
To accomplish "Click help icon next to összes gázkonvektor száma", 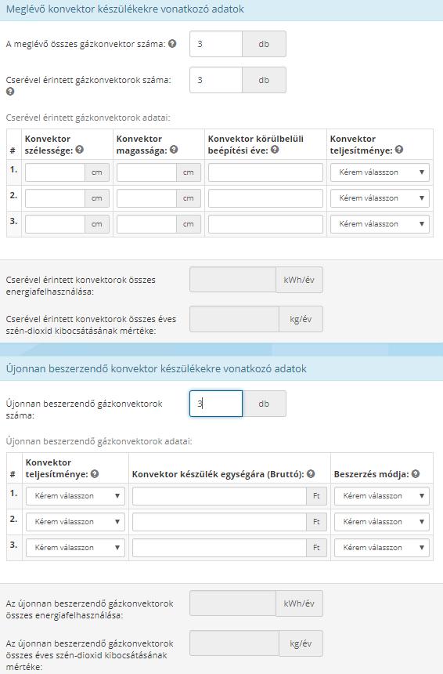I will 172,43.
